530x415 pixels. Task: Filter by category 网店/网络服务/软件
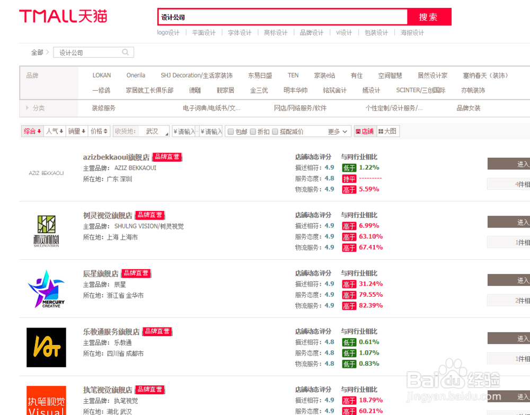(300, 108)
